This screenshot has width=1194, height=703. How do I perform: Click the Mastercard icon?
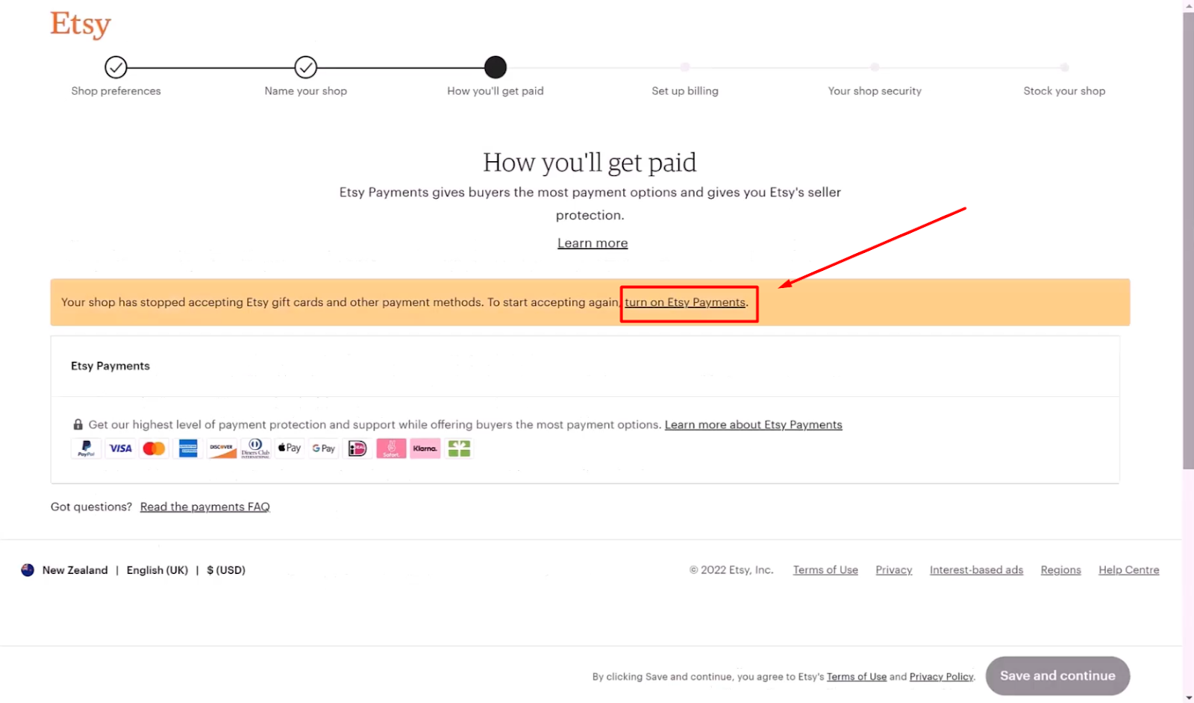(154, 449)
